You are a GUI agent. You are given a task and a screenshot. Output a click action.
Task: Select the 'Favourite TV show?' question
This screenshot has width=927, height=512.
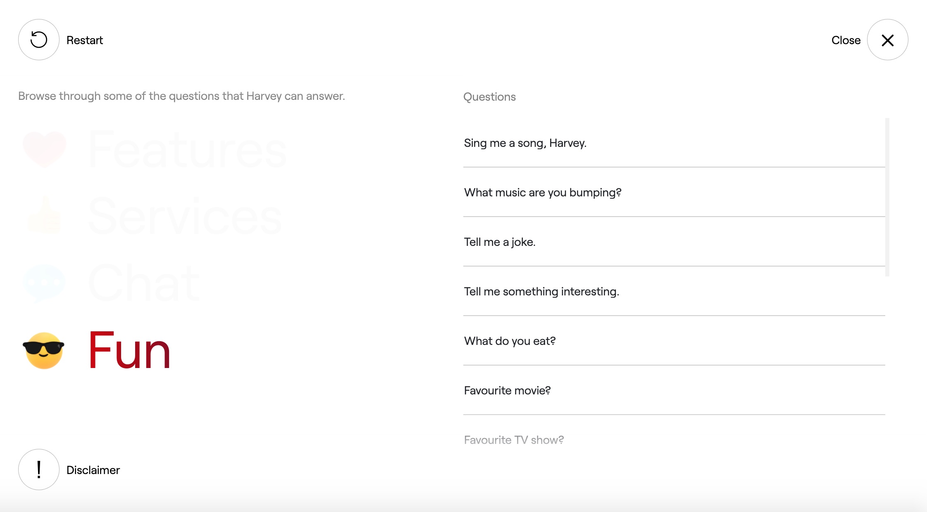674,440
